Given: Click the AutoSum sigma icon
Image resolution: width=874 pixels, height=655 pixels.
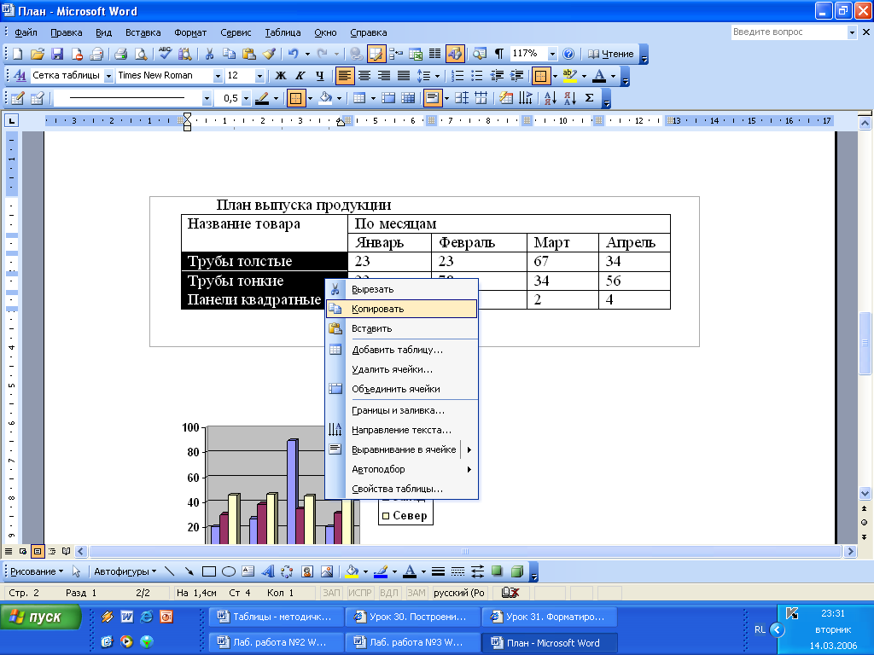Looking at the screenshot, I should (x=589, y=98).
